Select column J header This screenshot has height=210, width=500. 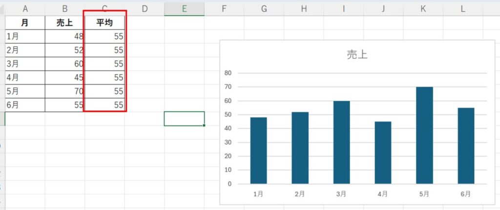[384, 9]
